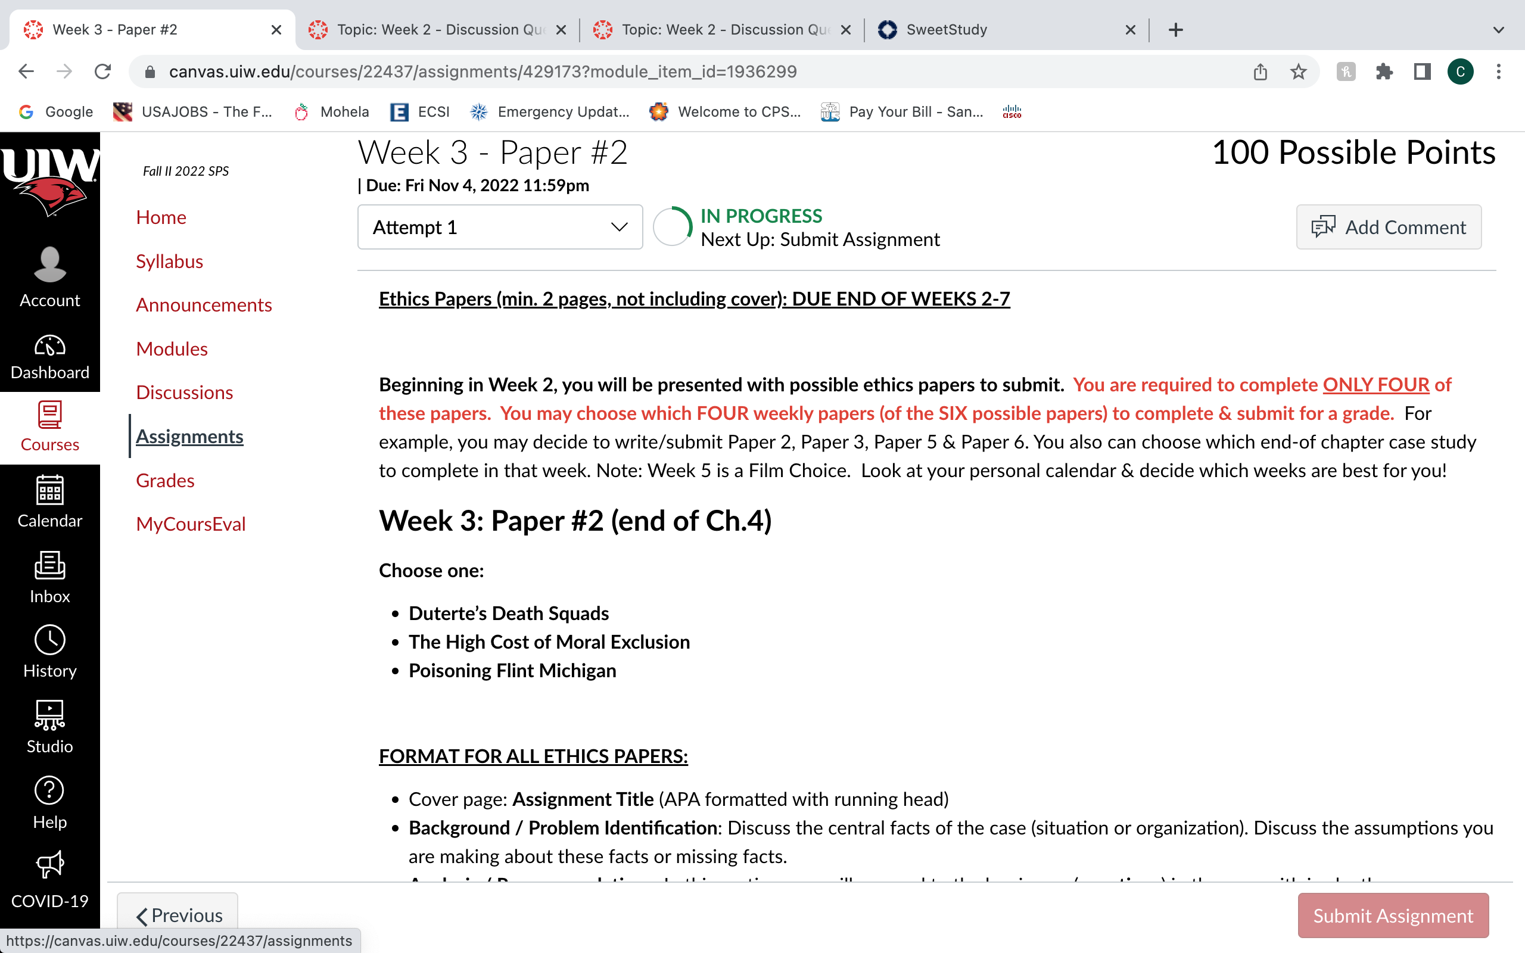Open the USAJOBS bookmark

point(192,111)
